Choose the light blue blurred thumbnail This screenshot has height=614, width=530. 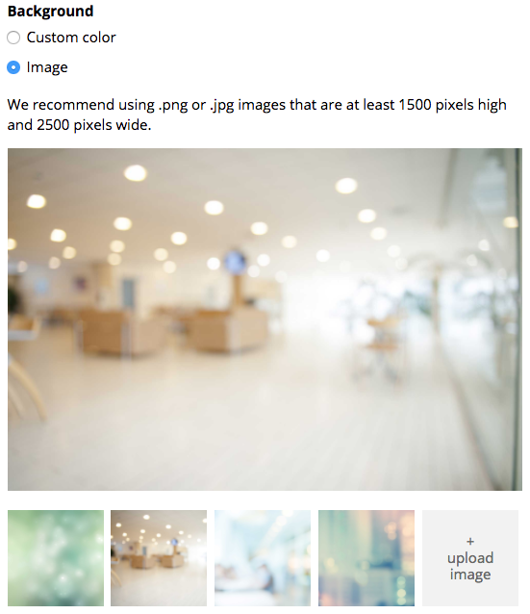tap(263, 558)
